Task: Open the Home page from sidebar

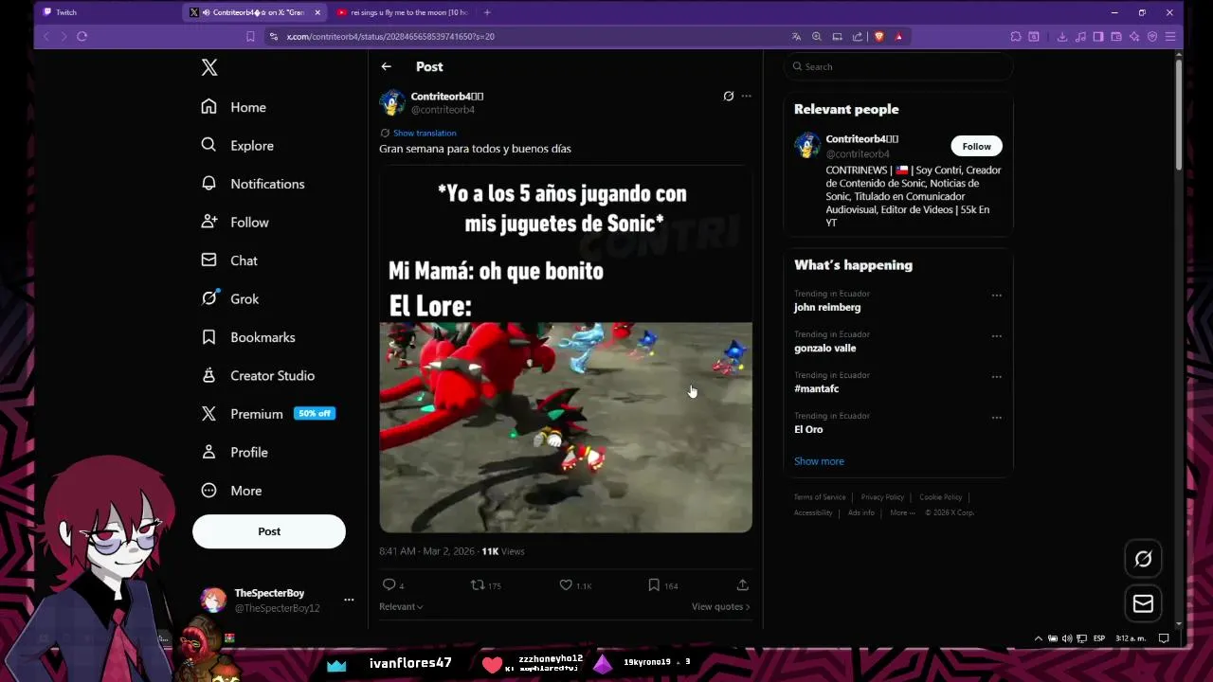Action: [x=234, y=107]
